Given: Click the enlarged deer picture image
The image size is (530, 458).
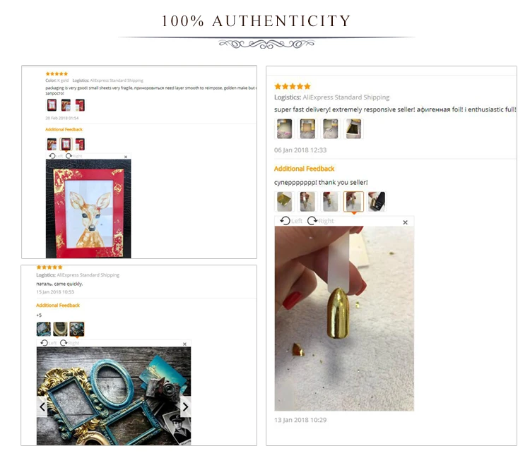Looking at the screenshot, I should tap(88, 208).
